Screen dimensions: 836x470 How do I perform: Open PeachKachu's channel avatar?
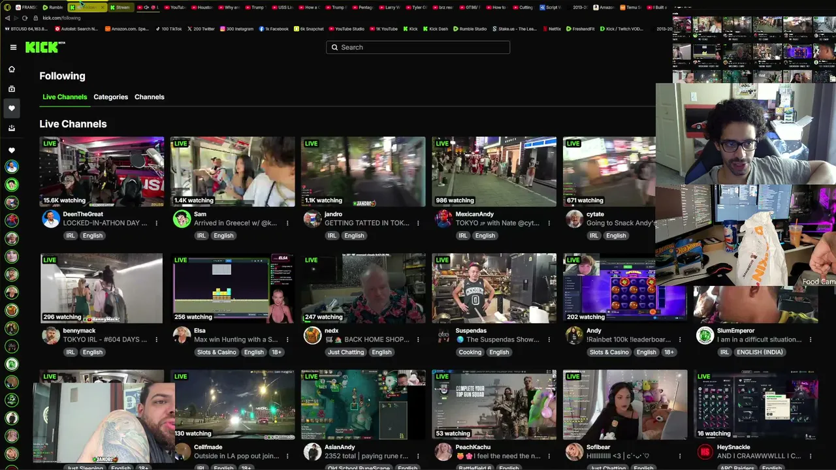coord(443,452)
